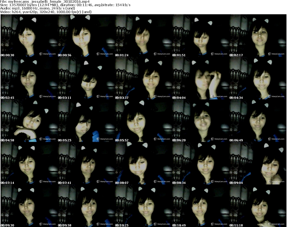Select the thumbnail stamped 00:00:56
The width and height of the screenshot is (287, 227).
(86, 36)
